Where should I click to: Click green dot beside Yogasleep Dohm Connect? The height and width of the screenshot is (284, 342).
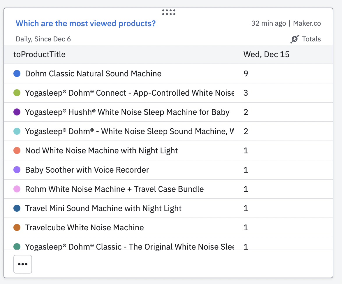point(17,93)
